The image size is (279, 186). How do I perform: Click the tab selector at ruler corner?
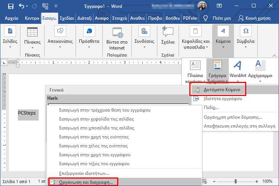point(4,62)
